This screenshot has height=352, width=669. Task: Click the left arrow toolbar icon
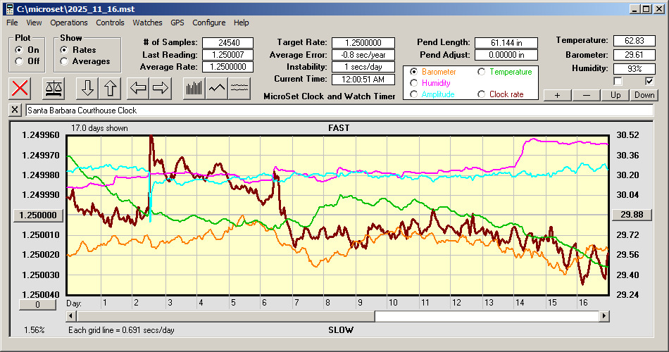pyautogui.click(x=138, y=88)
